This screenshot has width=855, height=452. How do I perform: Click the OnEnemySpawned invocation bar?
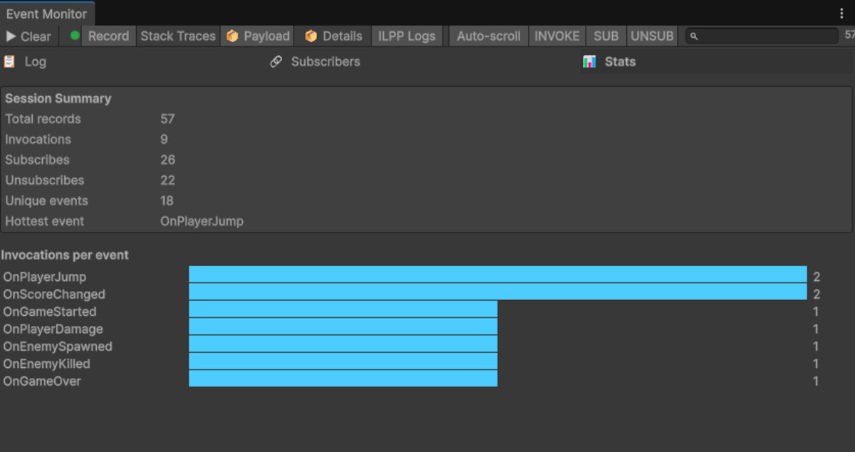click(x=343, y=344)
